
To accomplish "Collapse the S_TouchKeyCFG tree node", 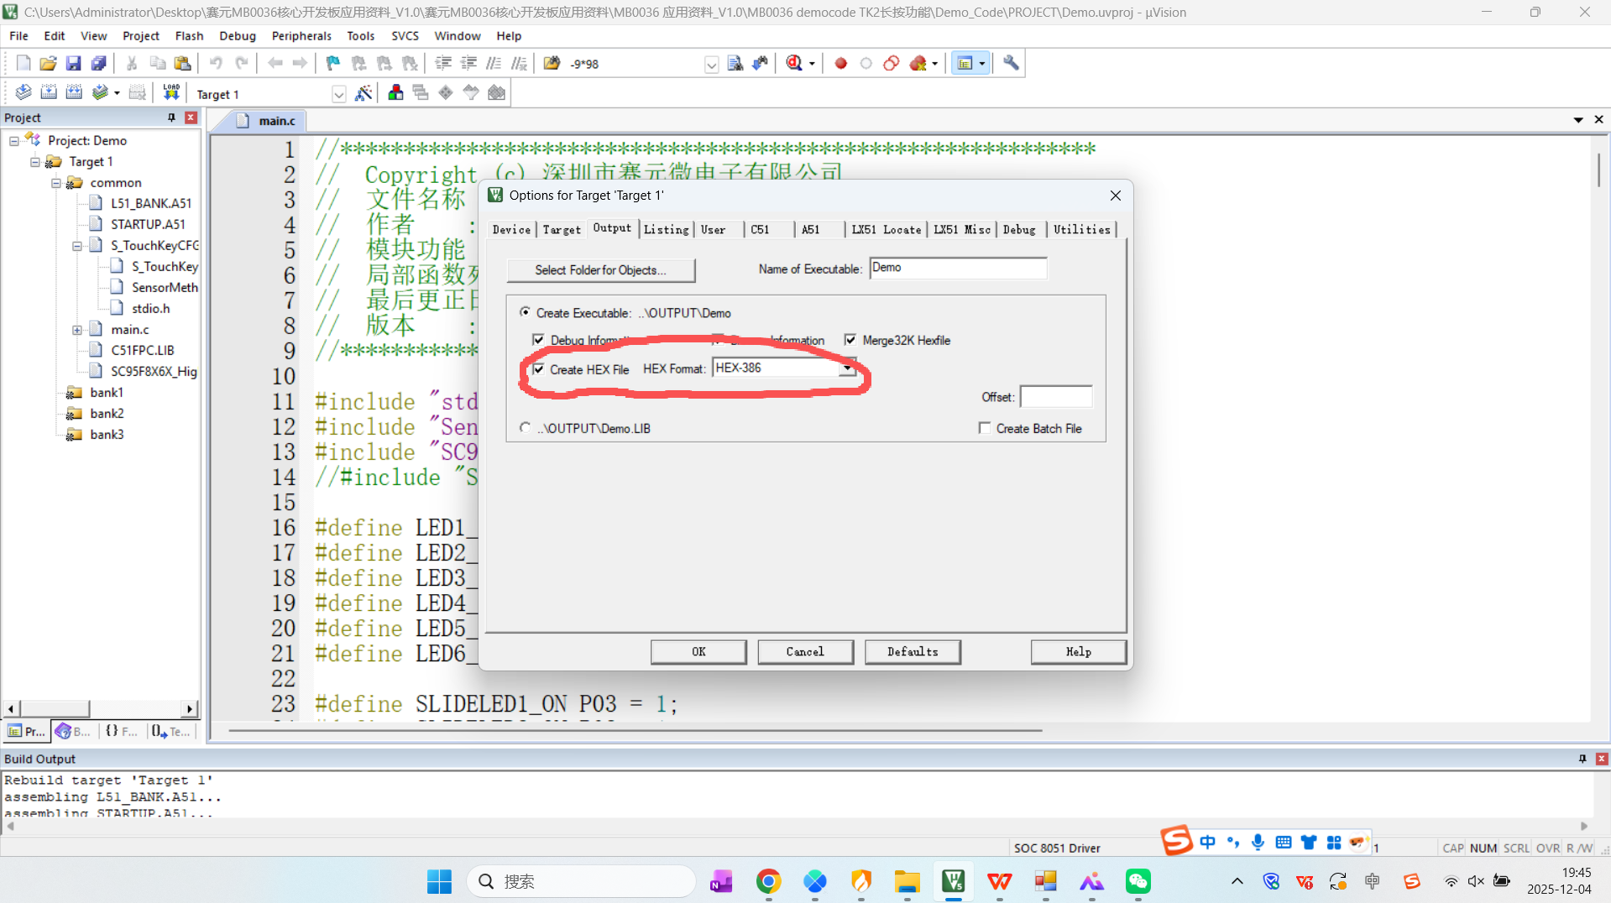I will [x=77, y=246].
